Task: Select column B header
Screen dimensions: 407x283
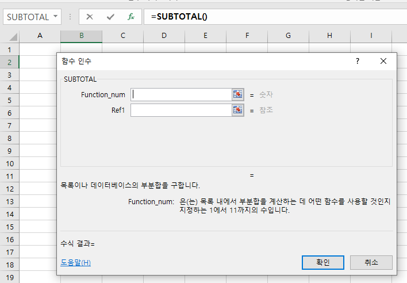Action: click(x=82, y=36)
